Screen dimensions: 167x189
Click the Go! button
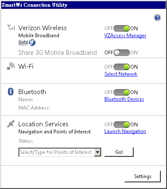coord(119,152)
